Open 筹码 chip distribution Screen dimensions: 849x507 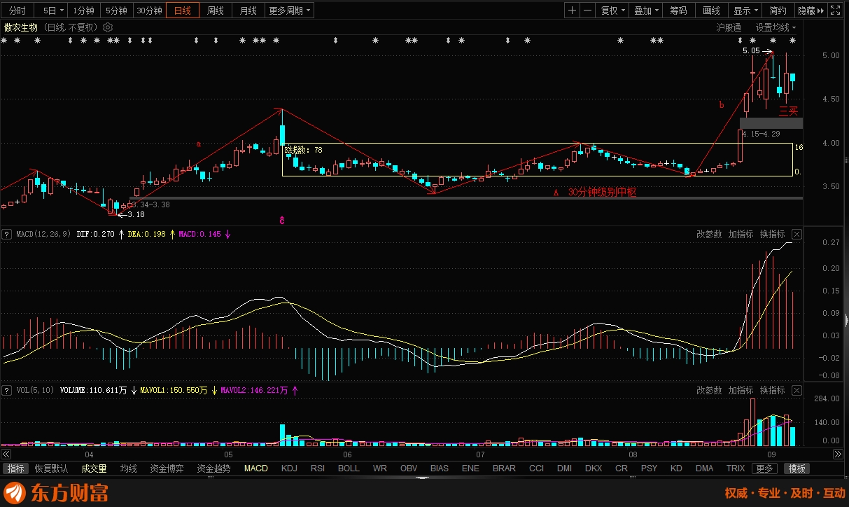point(678,11)
